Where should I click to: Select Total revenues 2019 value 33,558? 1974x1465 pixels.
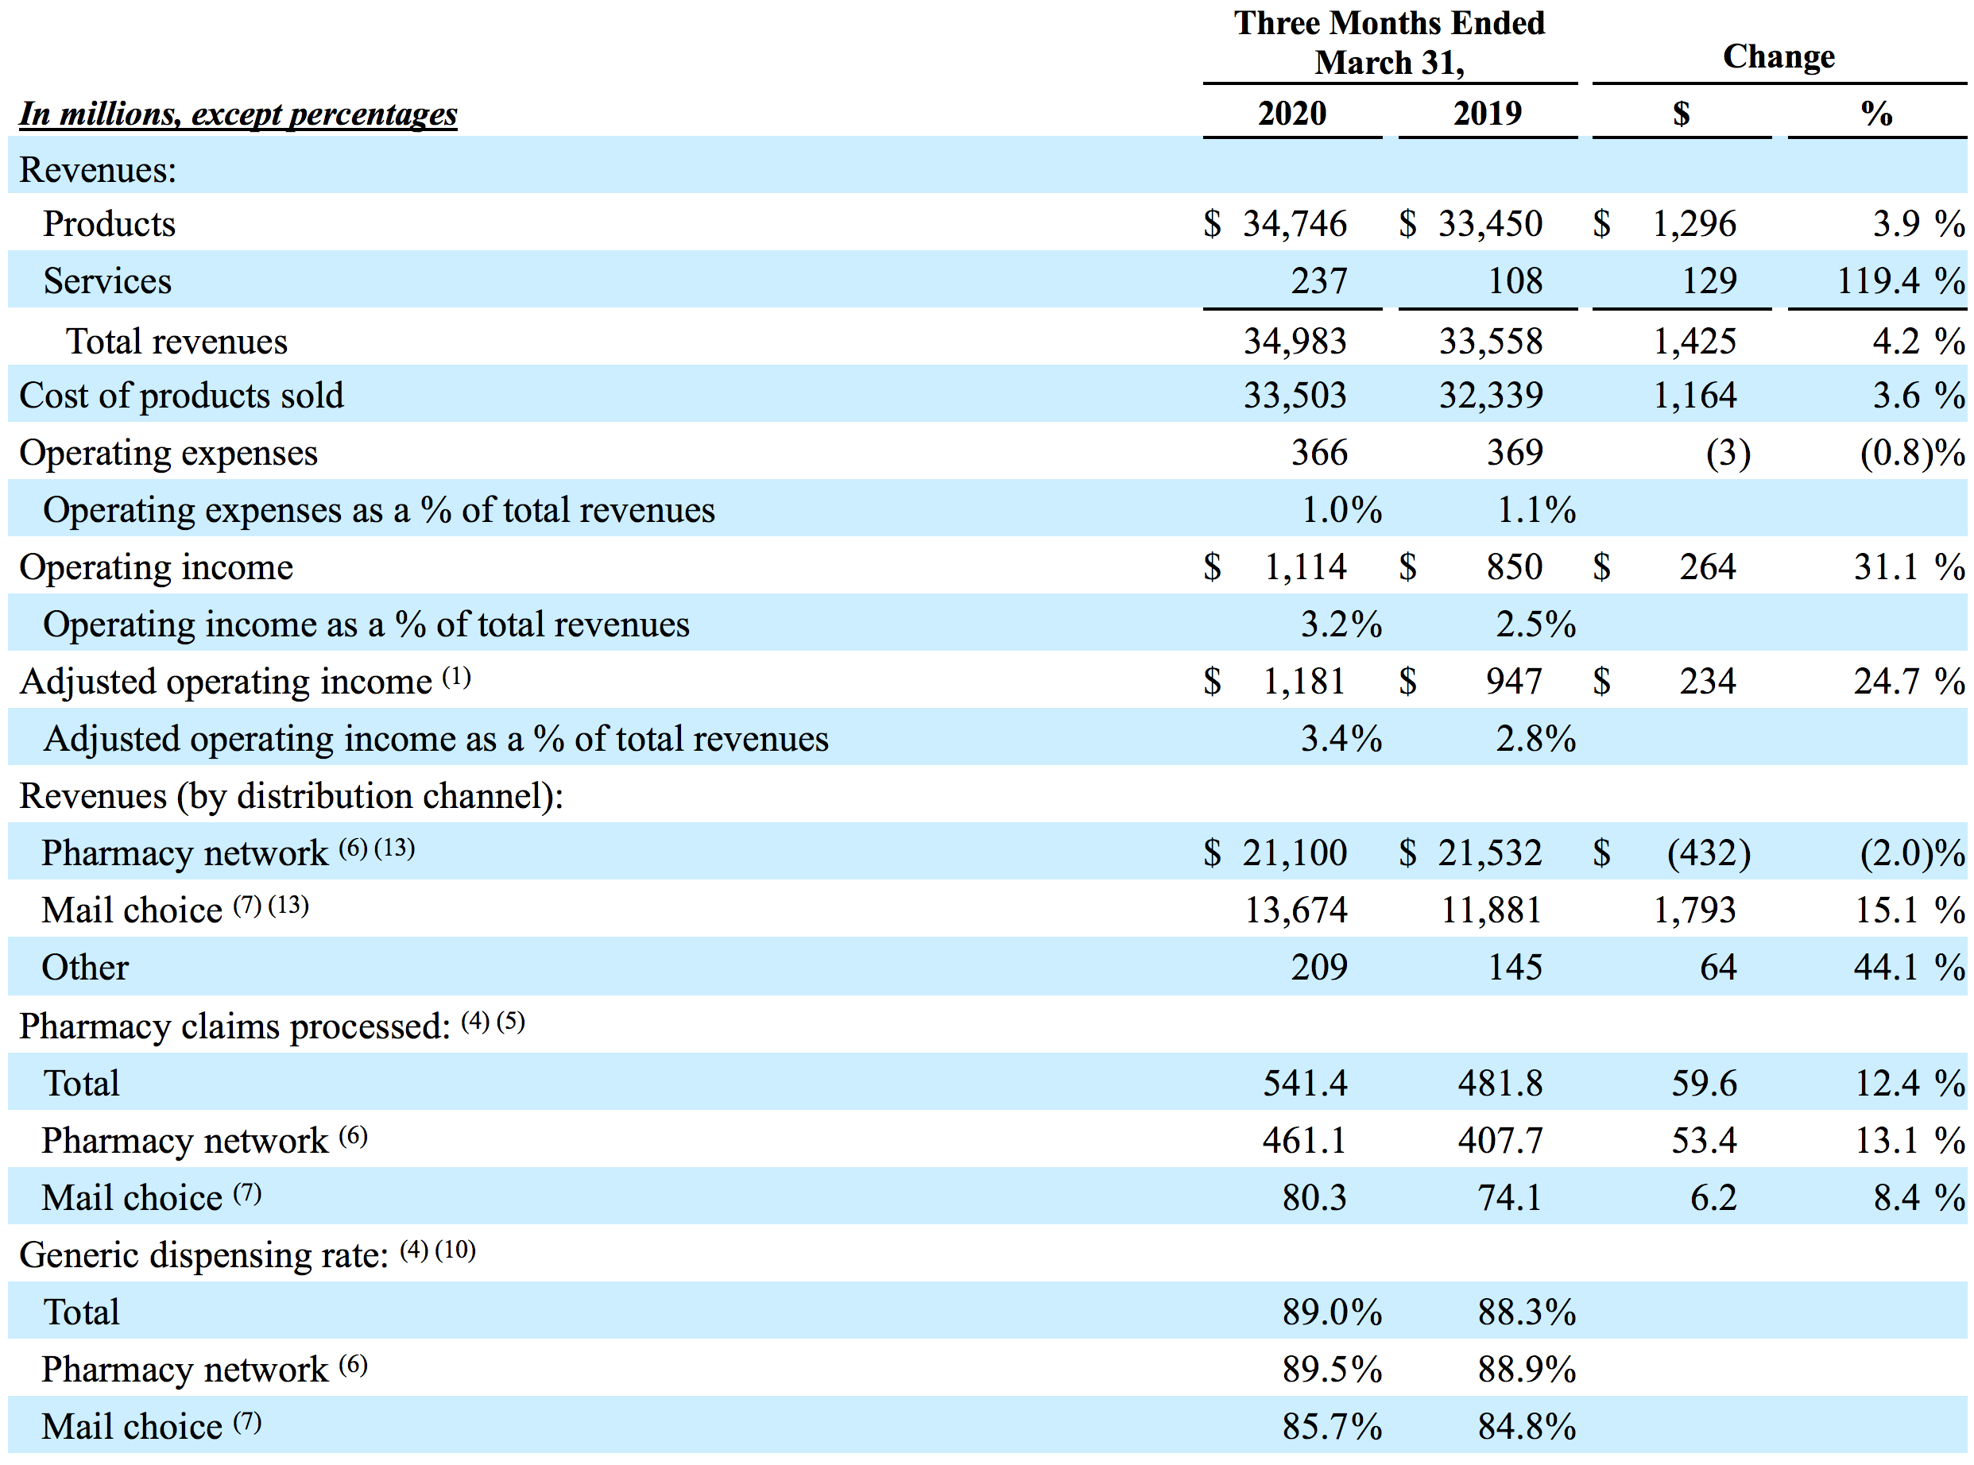[x=1490, y=342]
